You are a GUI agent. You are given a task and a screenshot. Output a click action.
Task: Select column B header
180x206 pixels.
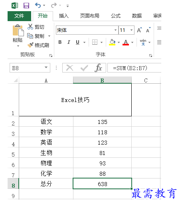point(102,80)
